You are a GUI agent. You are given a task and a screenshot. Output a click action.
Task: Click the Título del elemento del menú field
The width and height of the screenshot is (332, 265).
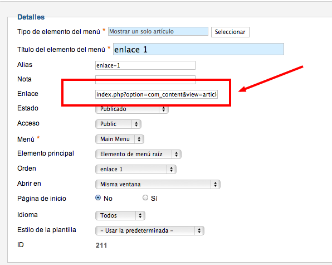198,49
